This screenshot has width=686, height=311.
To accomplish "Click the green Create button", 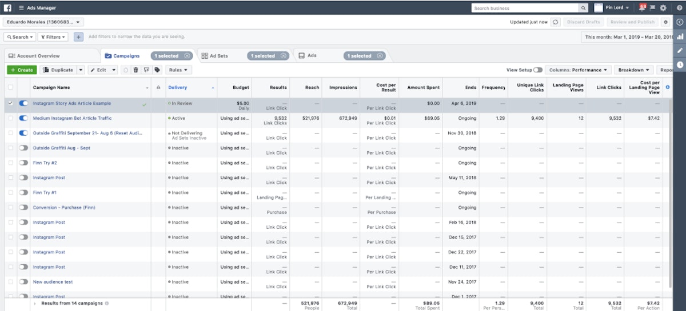I will pyautogui.click(x=22, y=70).
